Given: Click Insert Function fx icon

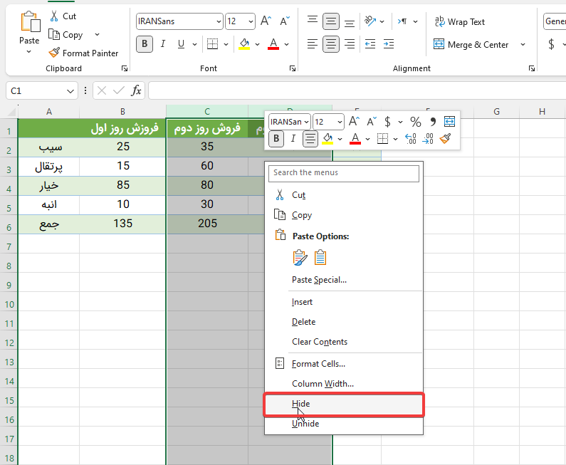Looking at the screenshot, I should pos(136,90).
